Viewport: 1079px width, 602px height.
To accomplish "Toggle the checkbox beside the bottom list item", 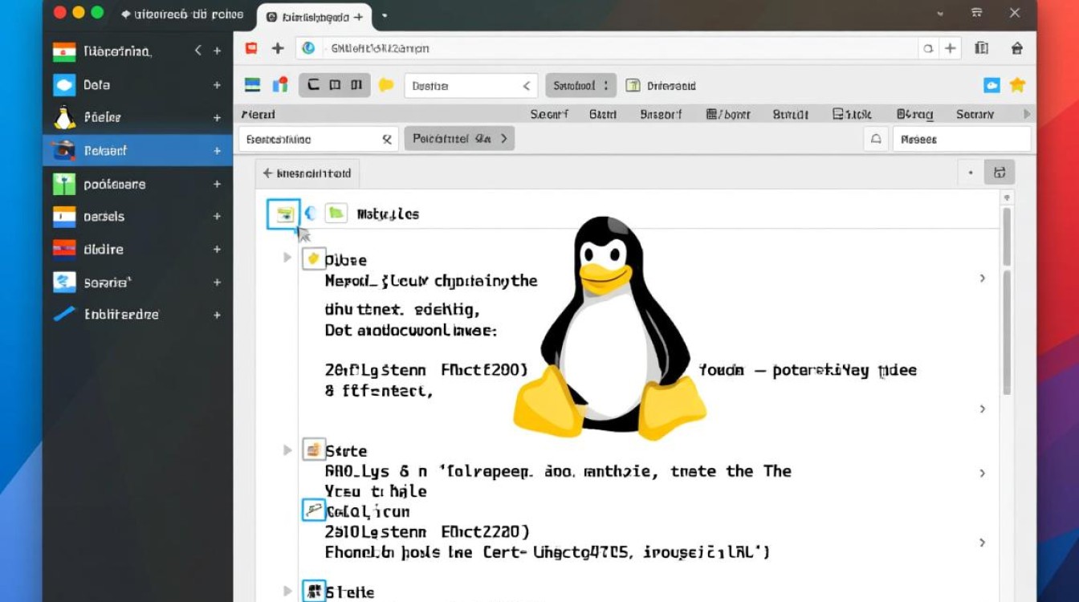I will (x=313, y=591).
